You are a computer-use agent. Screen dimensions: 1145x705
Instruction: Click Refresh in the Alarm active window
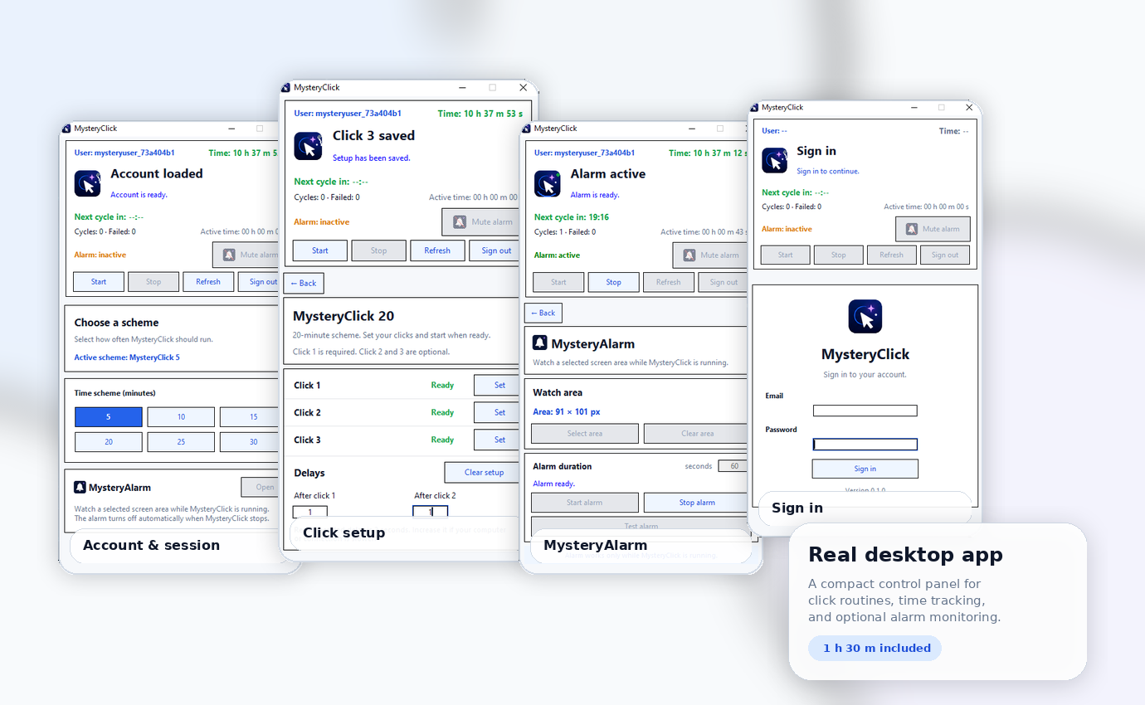tap(669, 282)
